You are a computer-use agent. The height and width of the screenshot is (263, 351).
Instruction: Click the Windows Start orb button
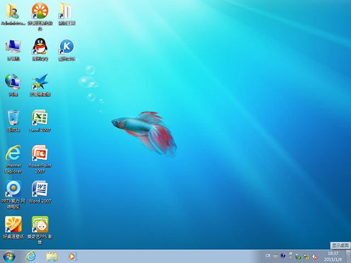click(9, 256)
